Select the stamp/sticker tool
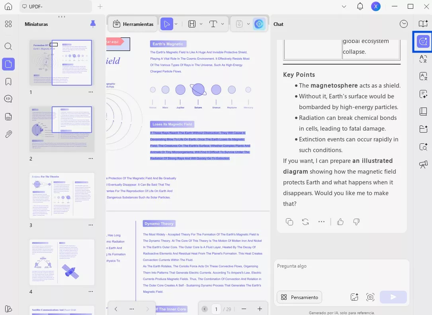432x315 pixels. click(239, 24)
